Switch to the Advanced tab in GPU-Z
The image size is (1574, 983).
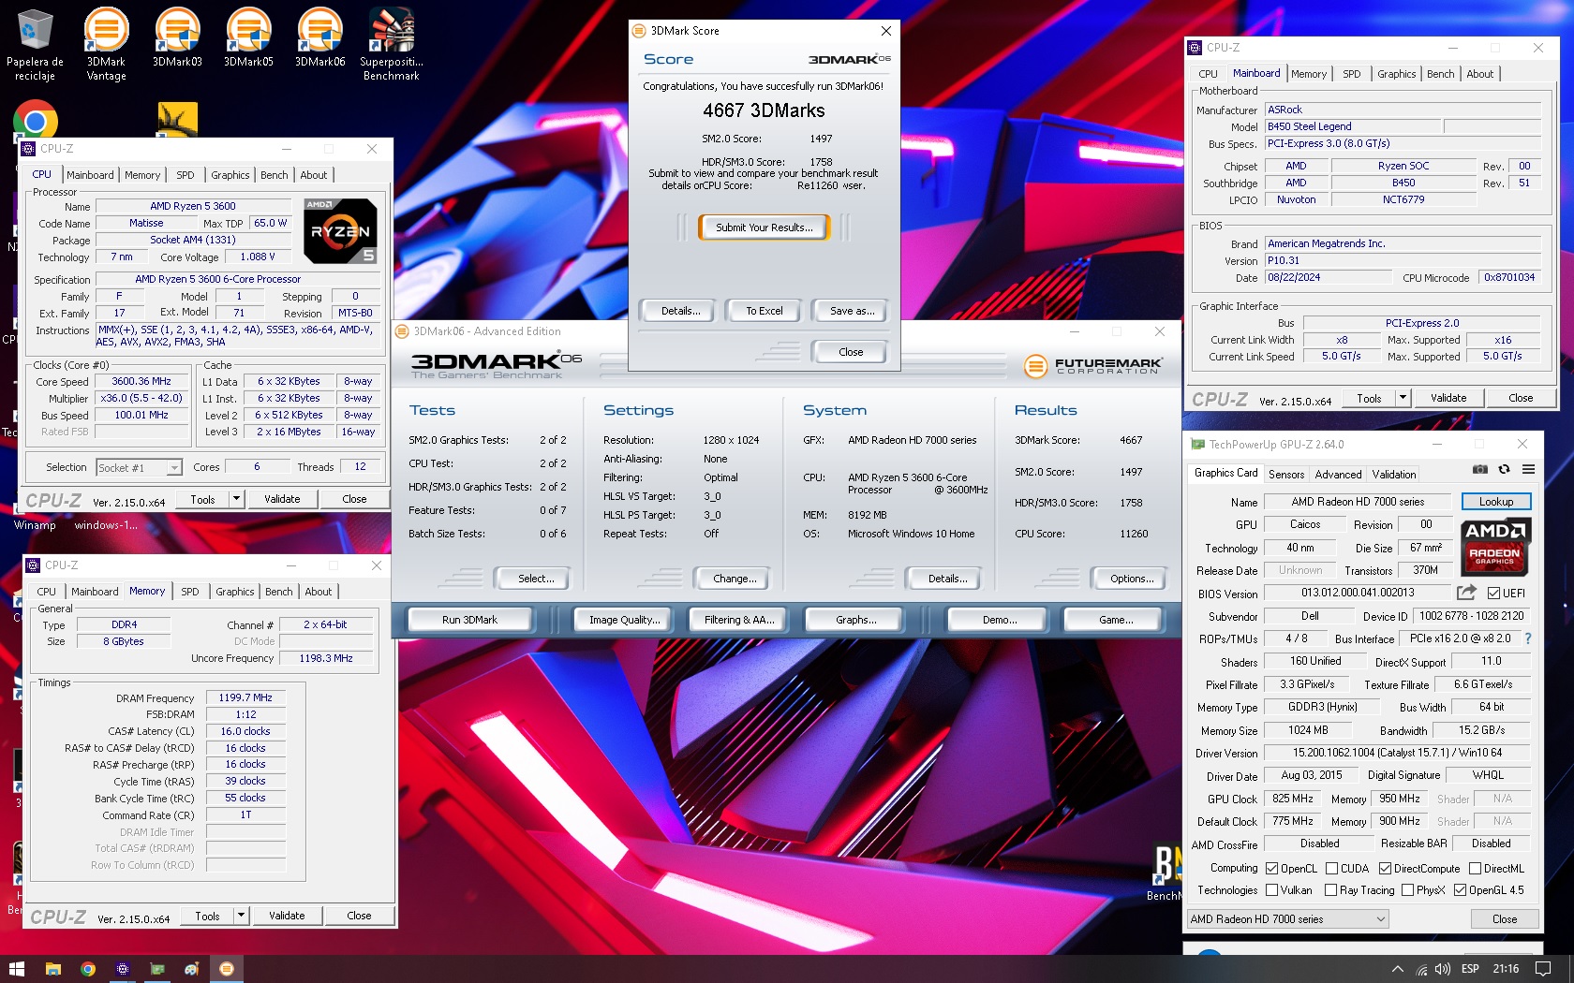(1338, 474)
